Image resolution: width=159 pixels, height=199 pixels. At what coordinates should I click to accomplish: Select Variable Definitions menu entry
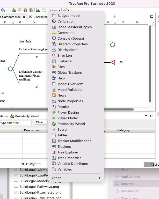pos(73,164)
